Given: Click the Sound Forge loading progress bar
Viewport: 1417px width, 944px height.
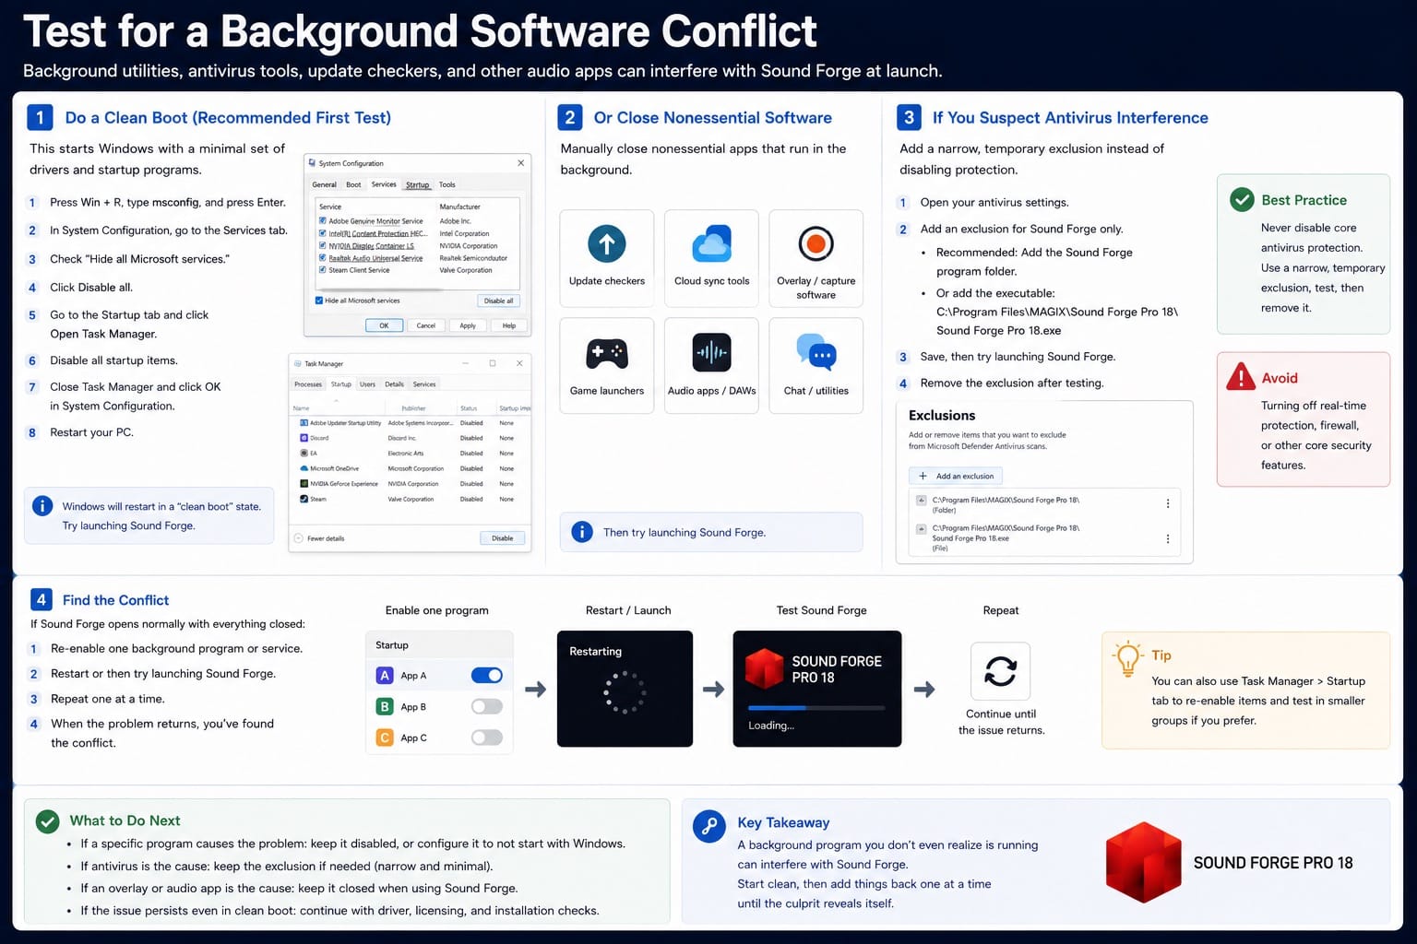Looking at the screenshot, I should pos(816,708).
